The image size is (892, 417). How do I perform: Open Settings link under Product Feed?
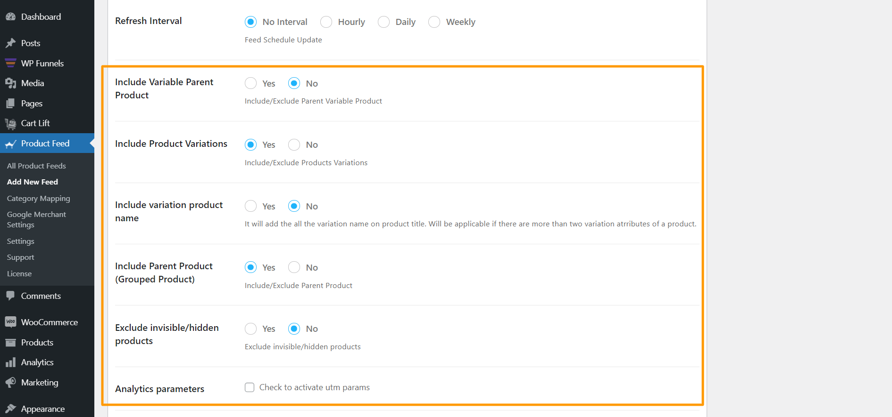point(21,241)
